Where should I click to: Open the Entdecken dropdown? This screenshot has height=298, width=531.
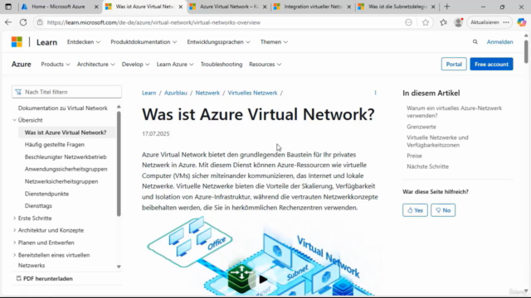[84, 42]
